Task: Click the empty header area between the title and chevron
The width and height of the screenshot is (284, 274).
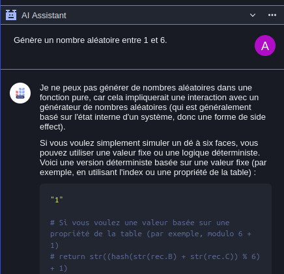Action: [158, 15]
